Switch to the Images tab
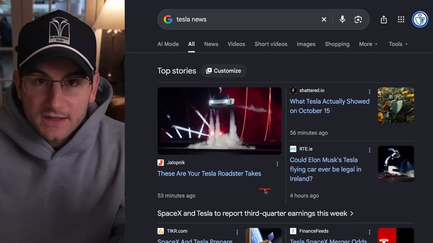This screenshot has width=433, height=243. coord(306,44)
